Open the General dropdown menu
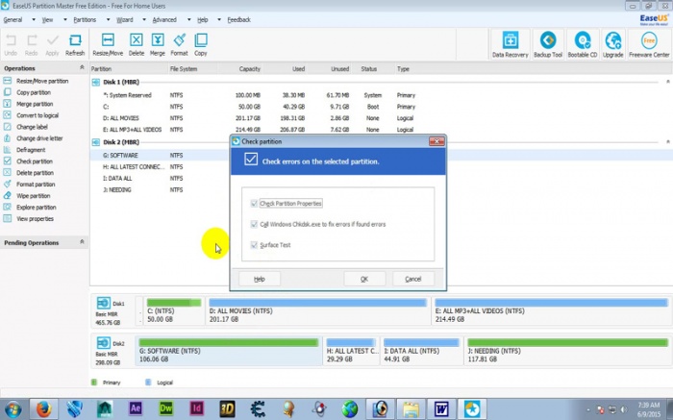 [x=15, y=19]
